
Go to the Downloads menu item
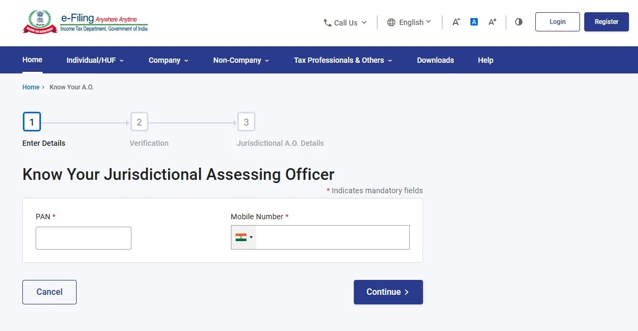(x=435, y=60)
